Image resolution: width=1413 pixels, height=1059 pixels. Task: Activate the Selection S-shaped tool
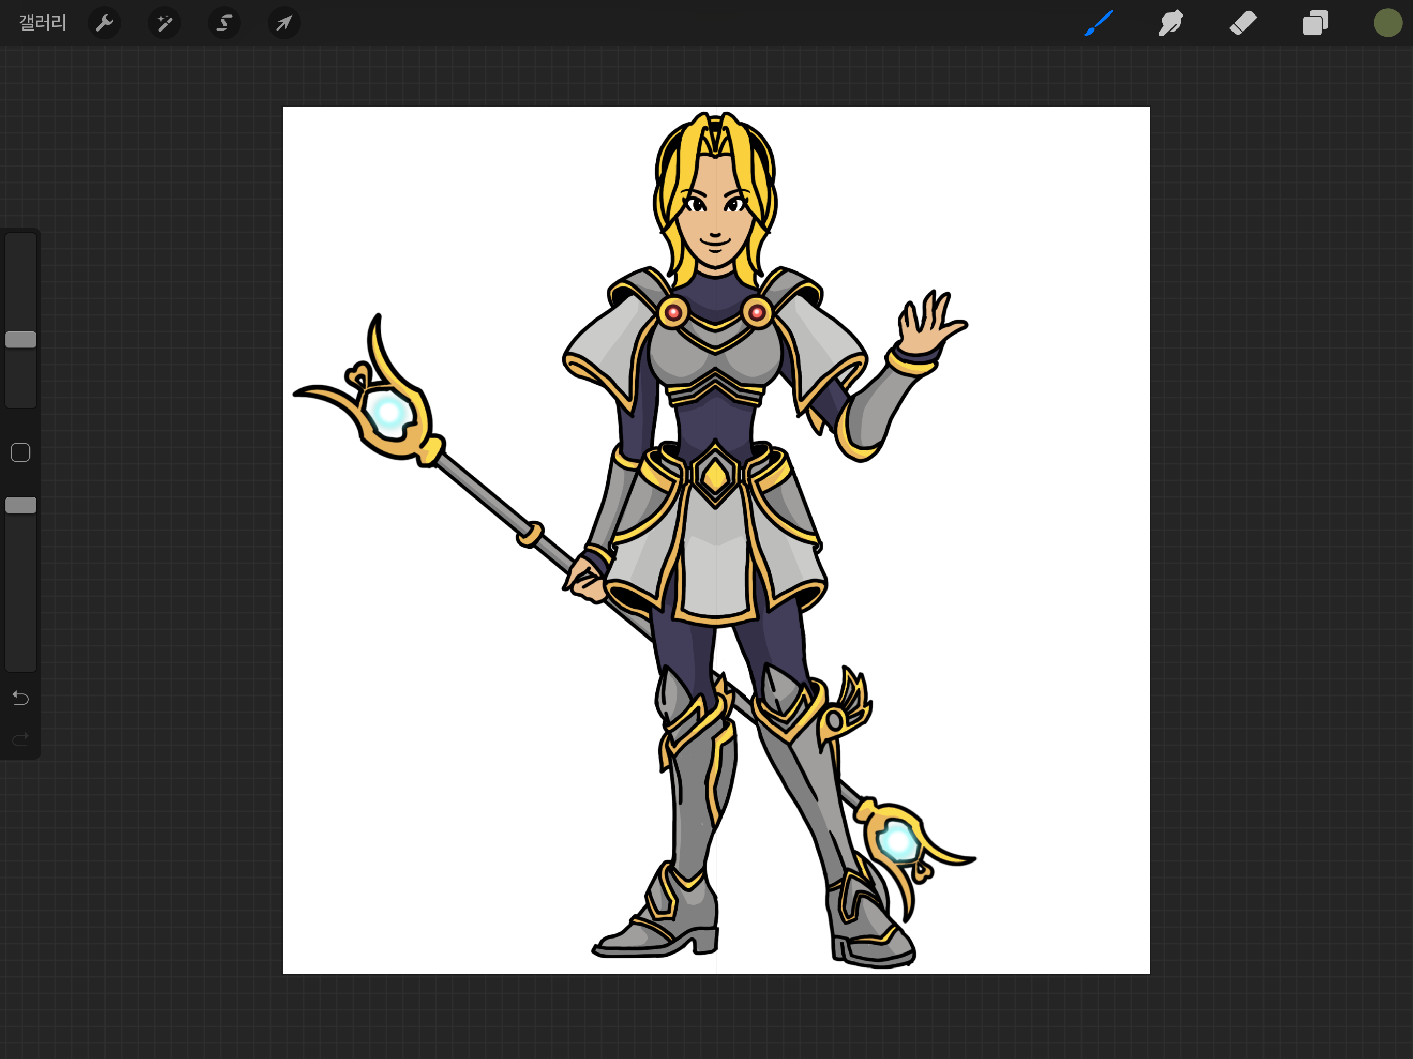tap(224, 24)
